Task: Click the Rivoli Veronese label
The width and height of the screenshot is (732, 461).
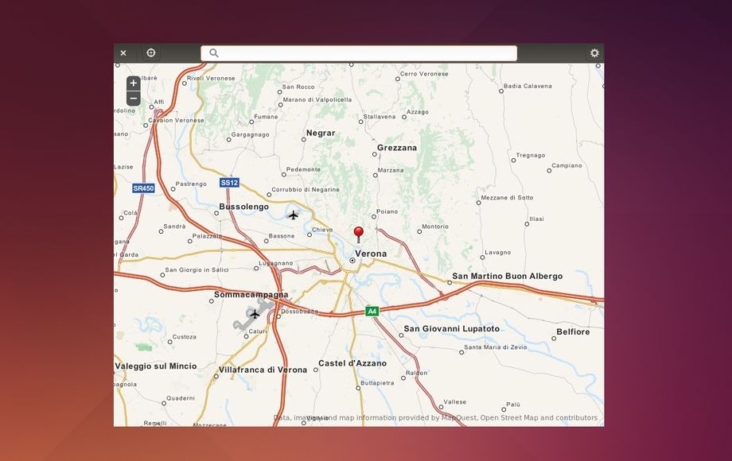Action: 211,78
